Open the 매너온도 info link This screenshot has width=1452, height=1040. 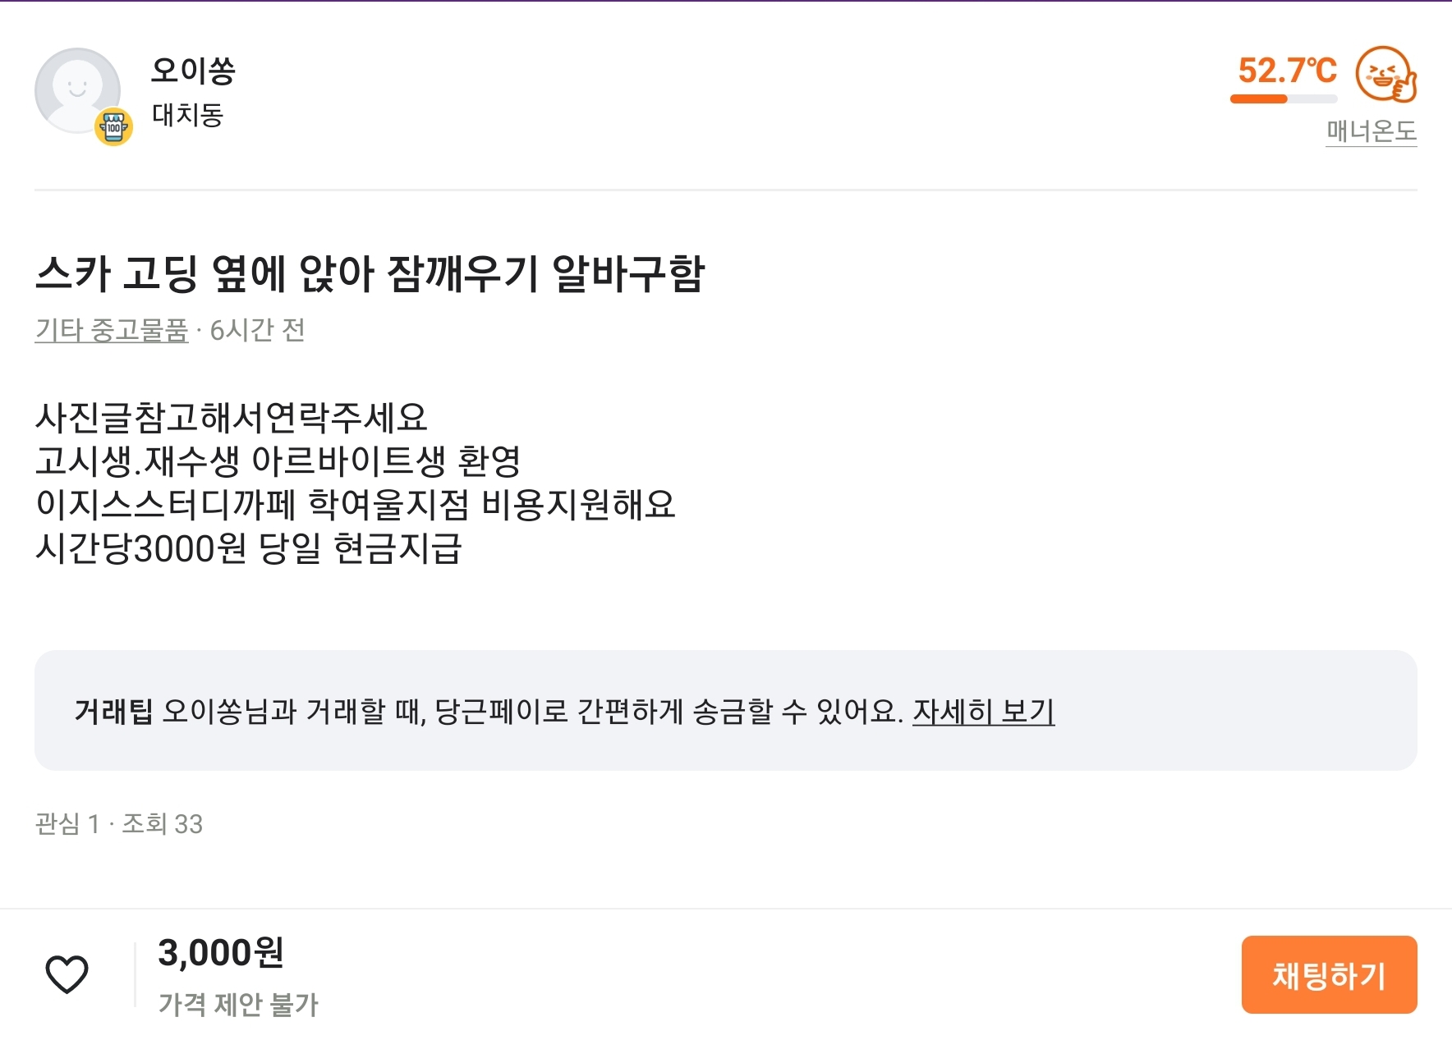1372,131
